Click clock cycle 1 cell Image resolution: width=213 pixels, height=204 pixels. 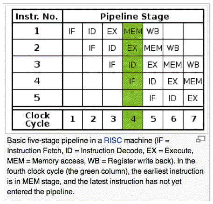(x=73, y=120)
